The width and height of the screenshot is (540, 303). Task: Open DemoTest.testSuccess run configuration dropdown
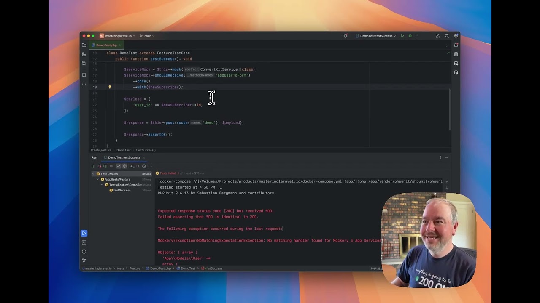[375, 36]
